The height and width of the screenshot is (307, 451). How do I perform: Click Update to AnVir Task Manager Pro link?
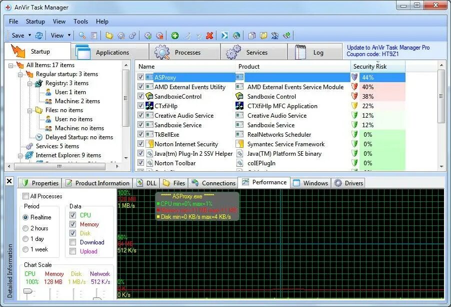coord(388,48)
